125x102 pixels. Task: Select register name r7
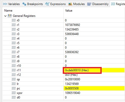point(18,52)
